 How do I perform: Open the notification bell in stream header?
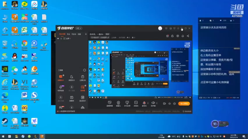pyautogui.click(x=183, y=36)
